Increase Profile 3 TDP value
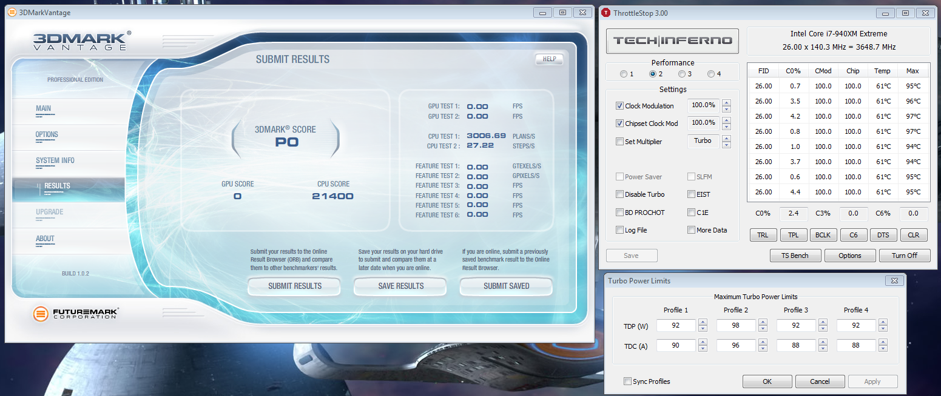Viewport: 941px width, 396px height. 823,322
